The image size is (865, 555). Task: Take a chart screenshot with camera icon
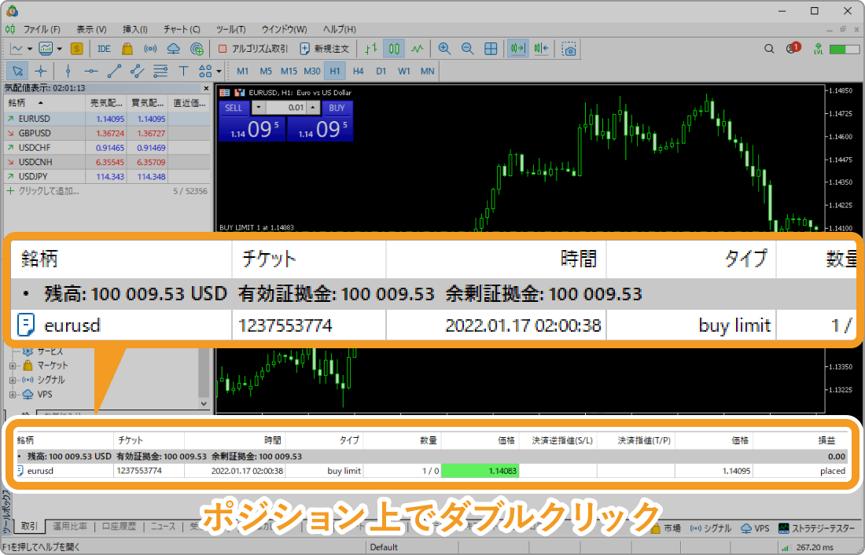(x=569, y=49)
